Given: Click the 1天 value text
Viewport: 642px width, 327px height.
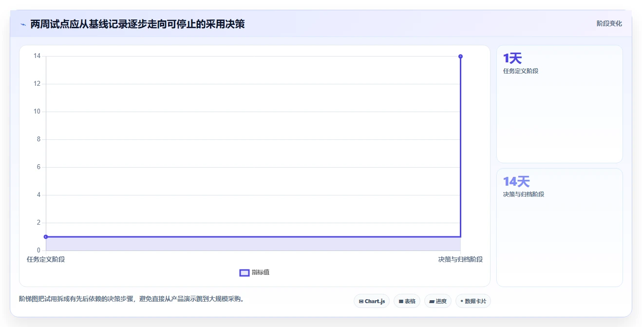Looking at the screenshot, I should 512,58.
